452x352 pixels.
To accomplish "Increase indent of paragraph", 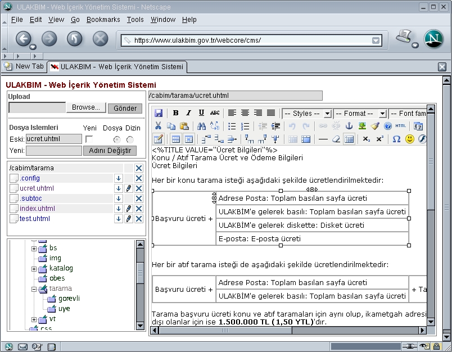I will 275,126.
